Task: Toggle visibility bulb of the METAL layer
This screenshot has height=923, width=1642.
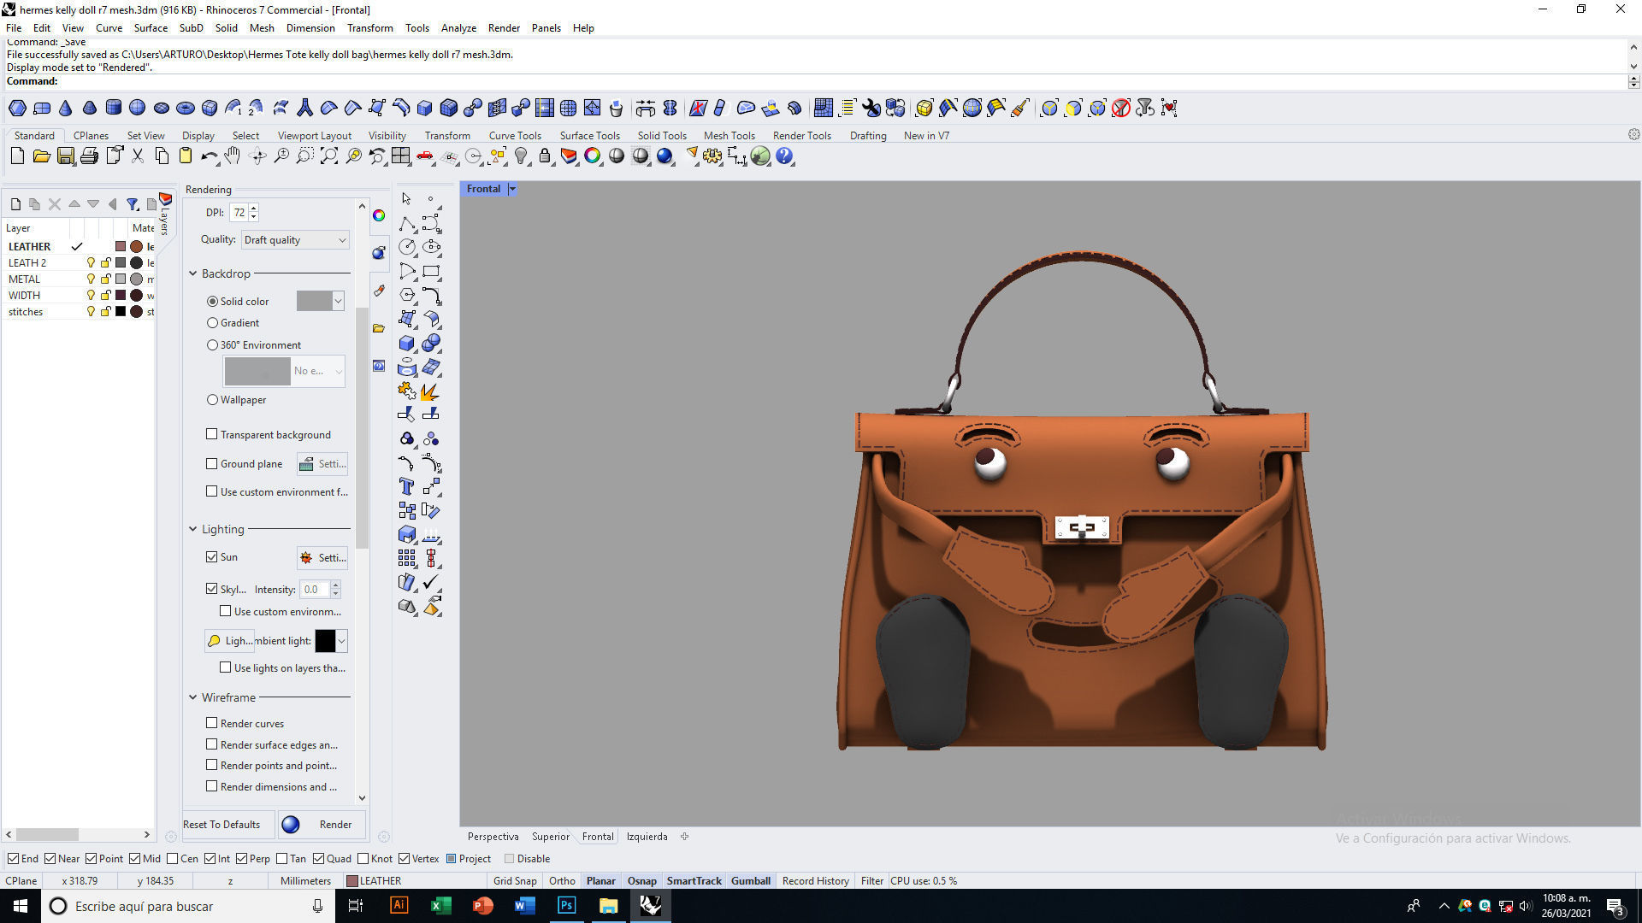Action: point(91,279)
